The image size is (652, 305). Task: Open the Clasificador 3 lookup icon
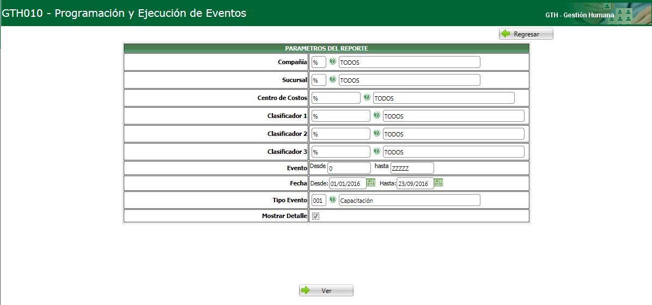[x=377, y=151]
